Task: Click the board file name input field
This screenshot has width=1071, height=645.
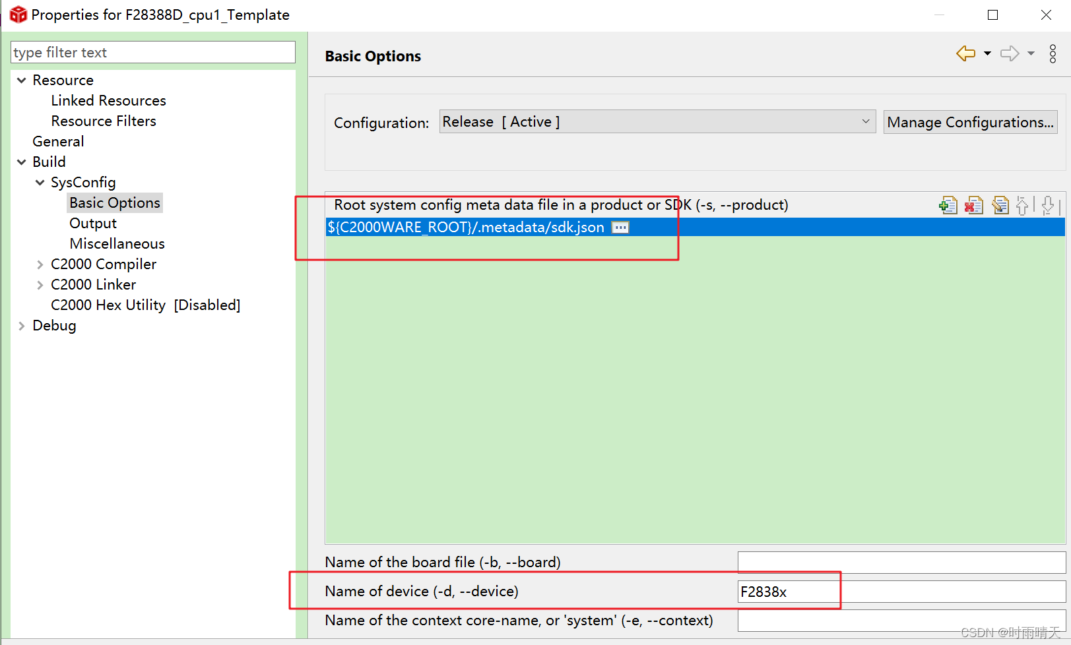Action: [x=901, y=563]
